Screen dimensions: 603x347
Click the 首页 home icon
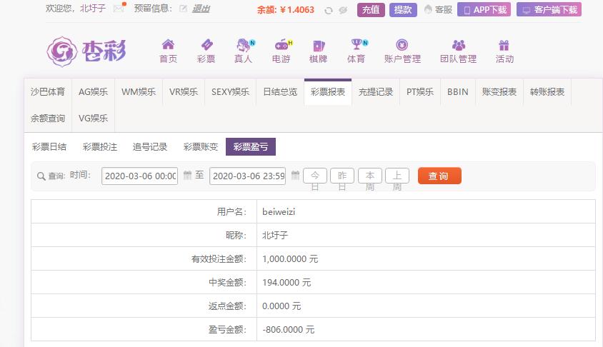point(168,45)
